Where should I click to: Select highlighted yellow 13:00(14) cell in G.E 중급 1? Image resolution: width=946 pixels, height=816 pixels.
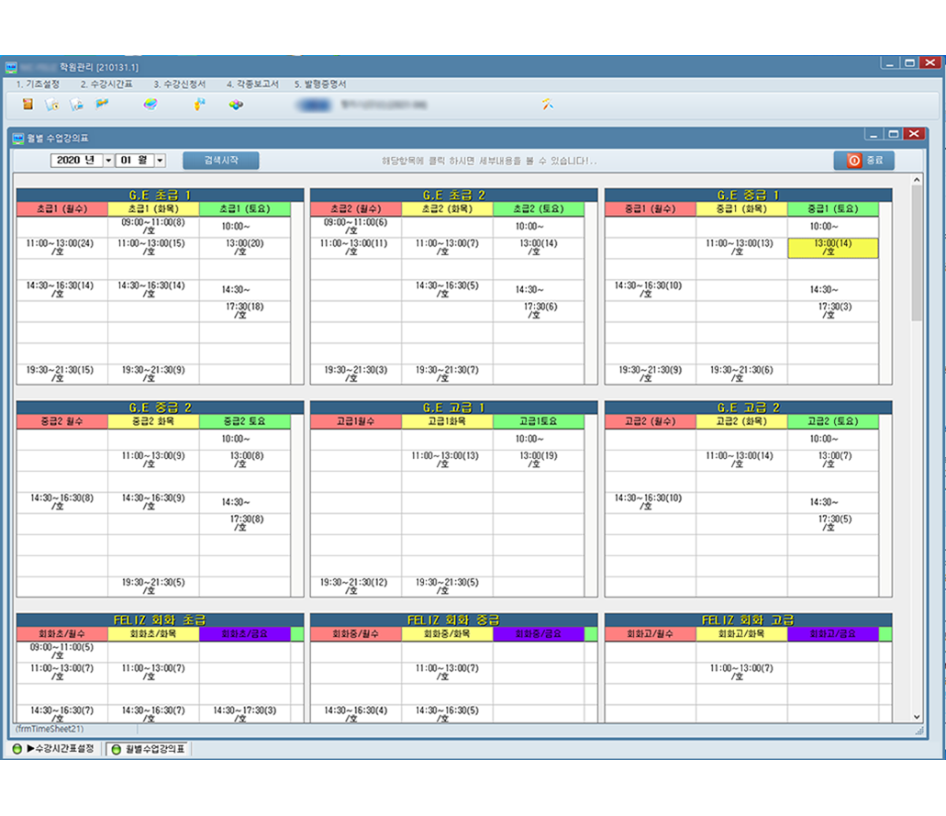(832, 248)
